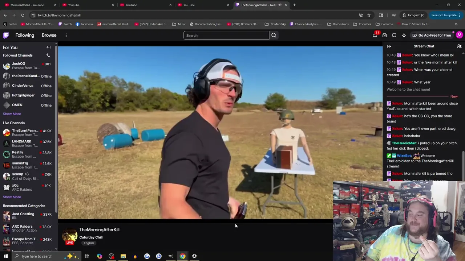Open LVNDMARK live channel
Viewport: 465px width, 261px height.
[28, 144]
